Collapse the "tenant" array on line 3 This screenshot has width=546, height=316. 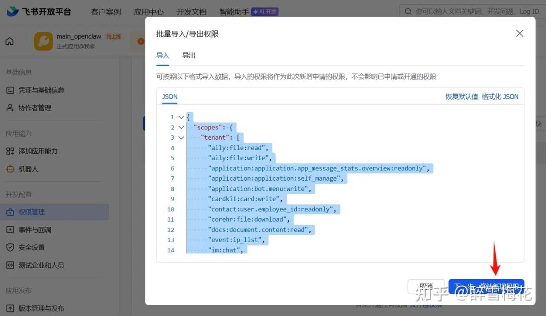181,138
